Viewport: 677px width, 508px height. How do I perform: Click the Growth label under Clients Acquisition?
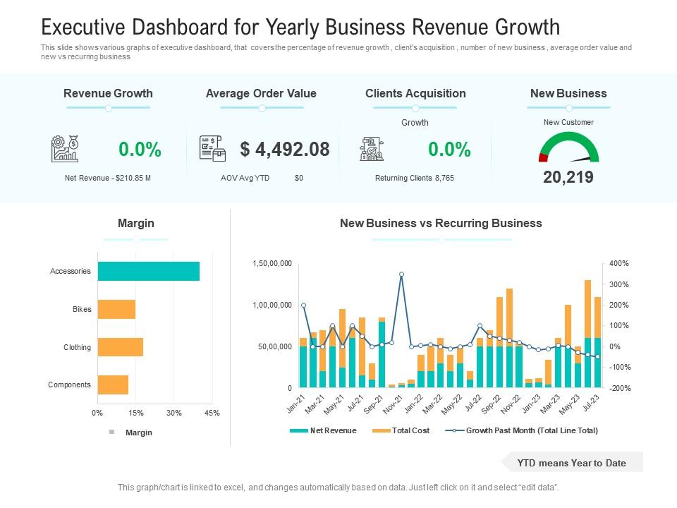pos(415,123)
